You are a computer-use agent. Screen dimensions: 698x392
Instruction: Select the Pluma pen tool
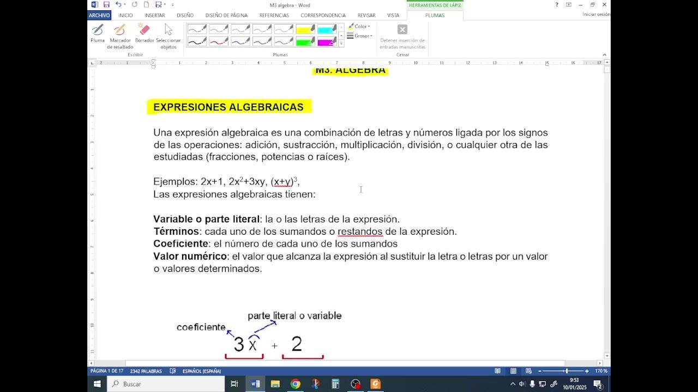[98, 33]
